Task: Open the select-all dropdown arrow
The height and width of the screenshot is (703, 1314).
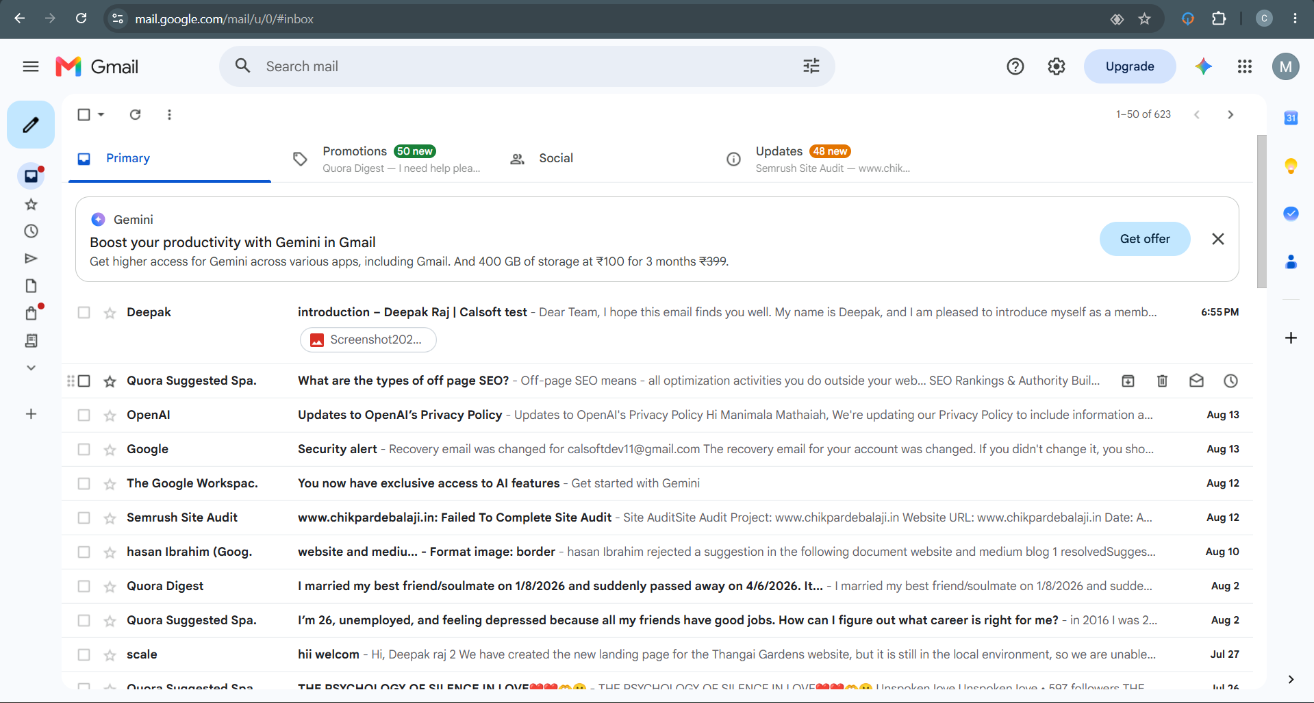Action: click(101, 114)
